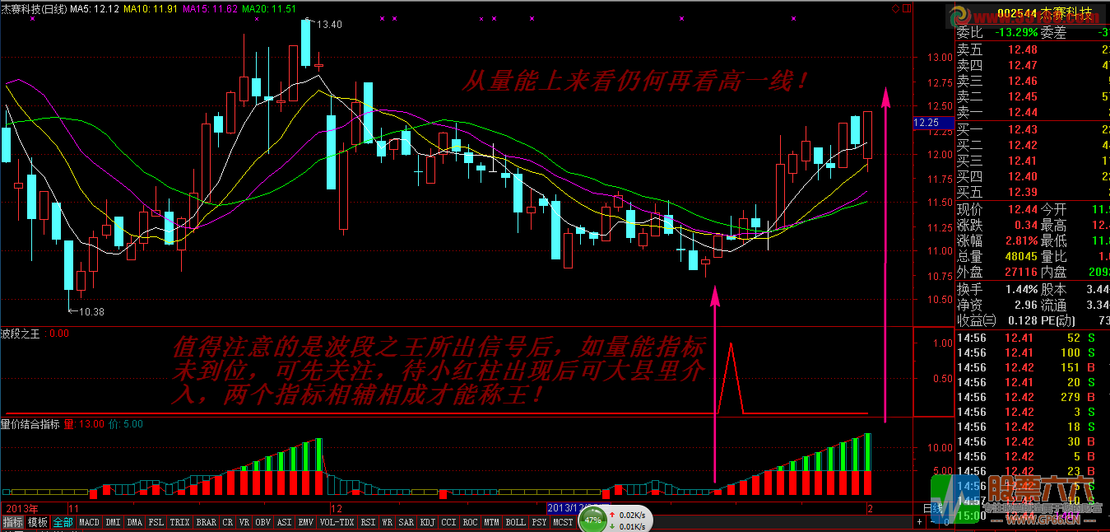Select the KDJ indicator
1110x532 pixels.
click(429, 521)
